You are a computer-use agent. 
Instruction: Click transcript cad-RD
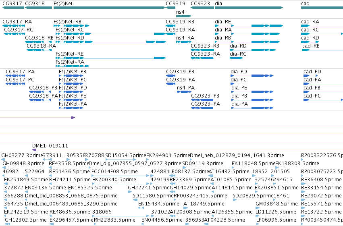(310, 38)
